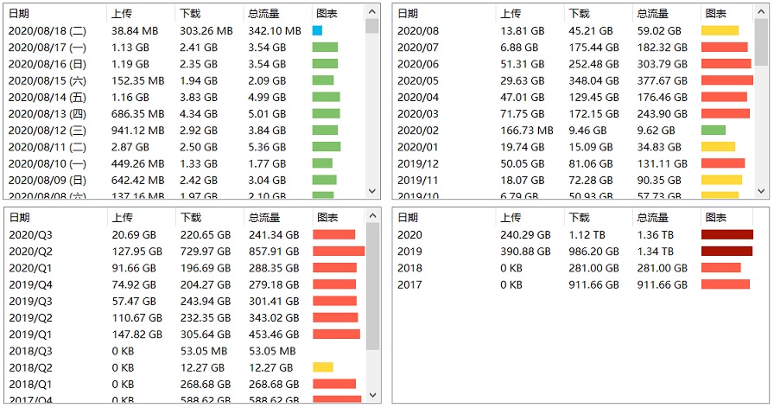Viewport: 774px width, 408px height.
Task: Click 图表 header in daily traffic panel
Action: point(327,14)
